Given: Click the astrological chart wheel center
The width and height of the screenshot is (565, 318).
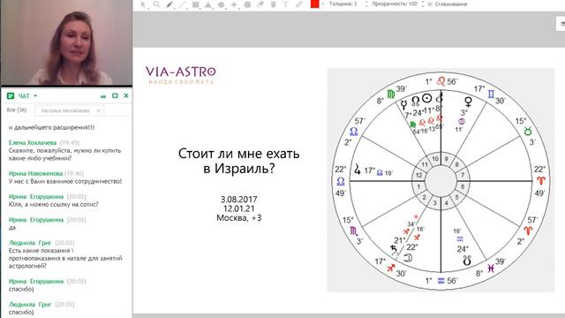Looking at the screenshot, I should click(x=441, y=181).
